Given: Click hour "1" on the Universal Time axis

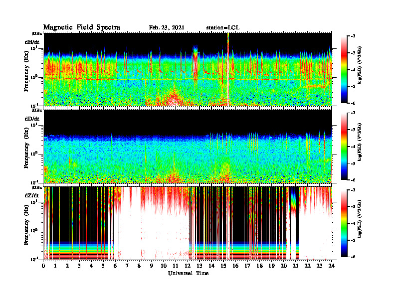Looking at the screenshot, I should (x=55, y=266).
